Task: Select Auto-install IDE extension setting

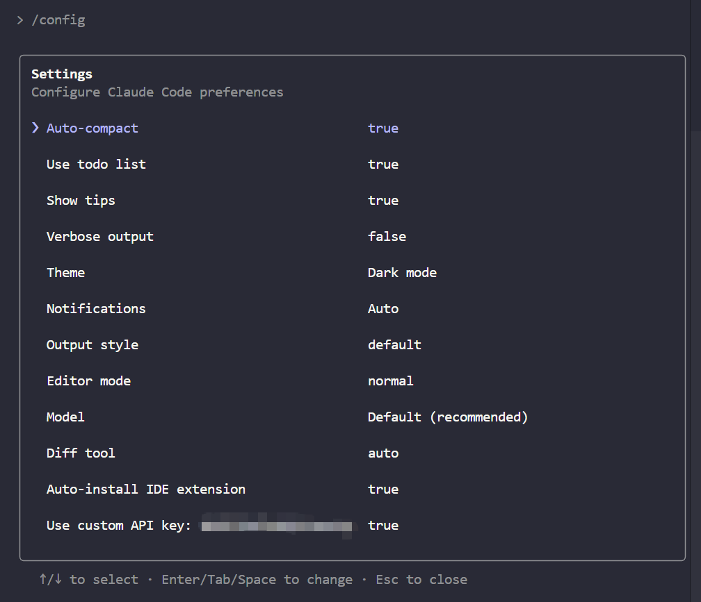Action: tap(146, 490)
